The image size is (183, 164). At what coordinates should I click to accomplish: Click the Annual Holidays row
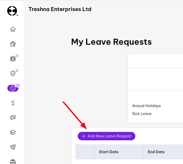pyautogui.click(x=146, y=106)
